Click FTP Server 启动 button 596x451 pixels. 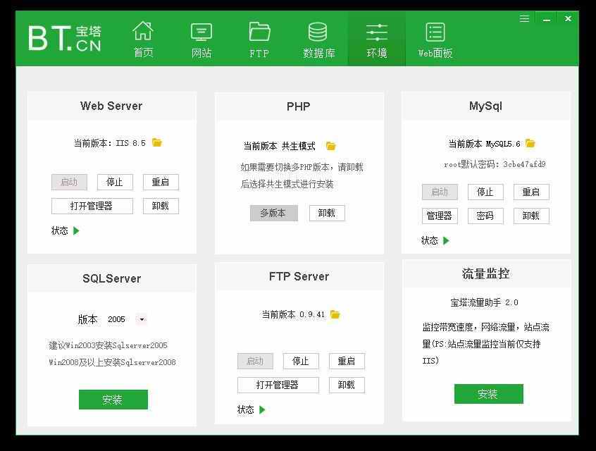tap(255, 362)
